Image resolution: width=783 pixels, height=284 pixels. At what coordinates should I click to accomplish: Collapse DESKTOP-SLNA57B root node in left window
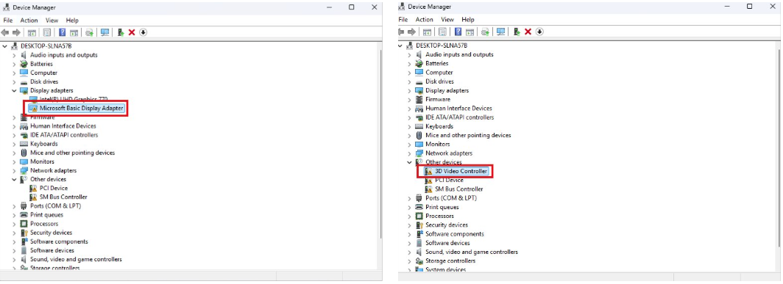(5, 45)
